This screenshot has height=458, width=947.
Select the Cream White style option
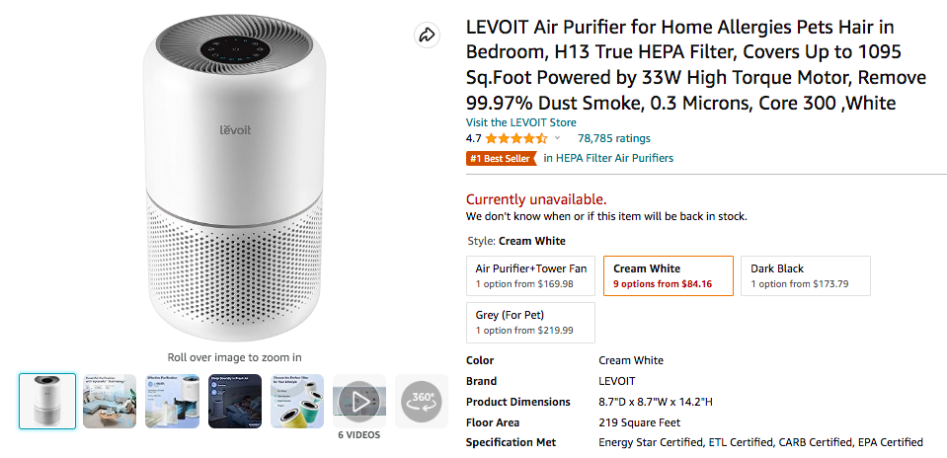point(668,275)
